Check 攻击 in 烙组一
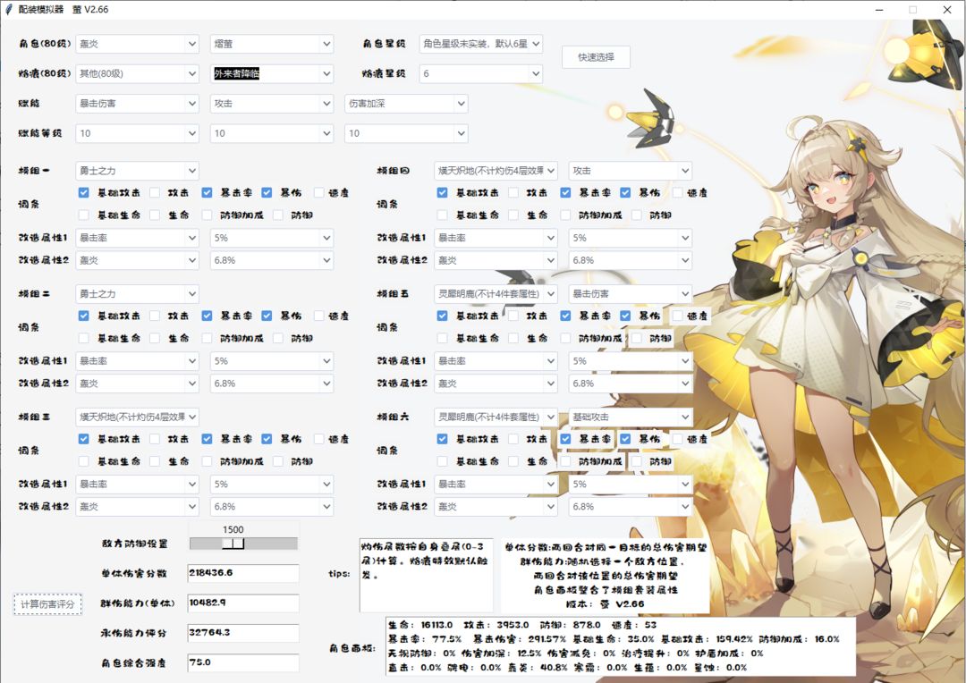This screenshot has width=966, height=683. click(x=155, y=193)
